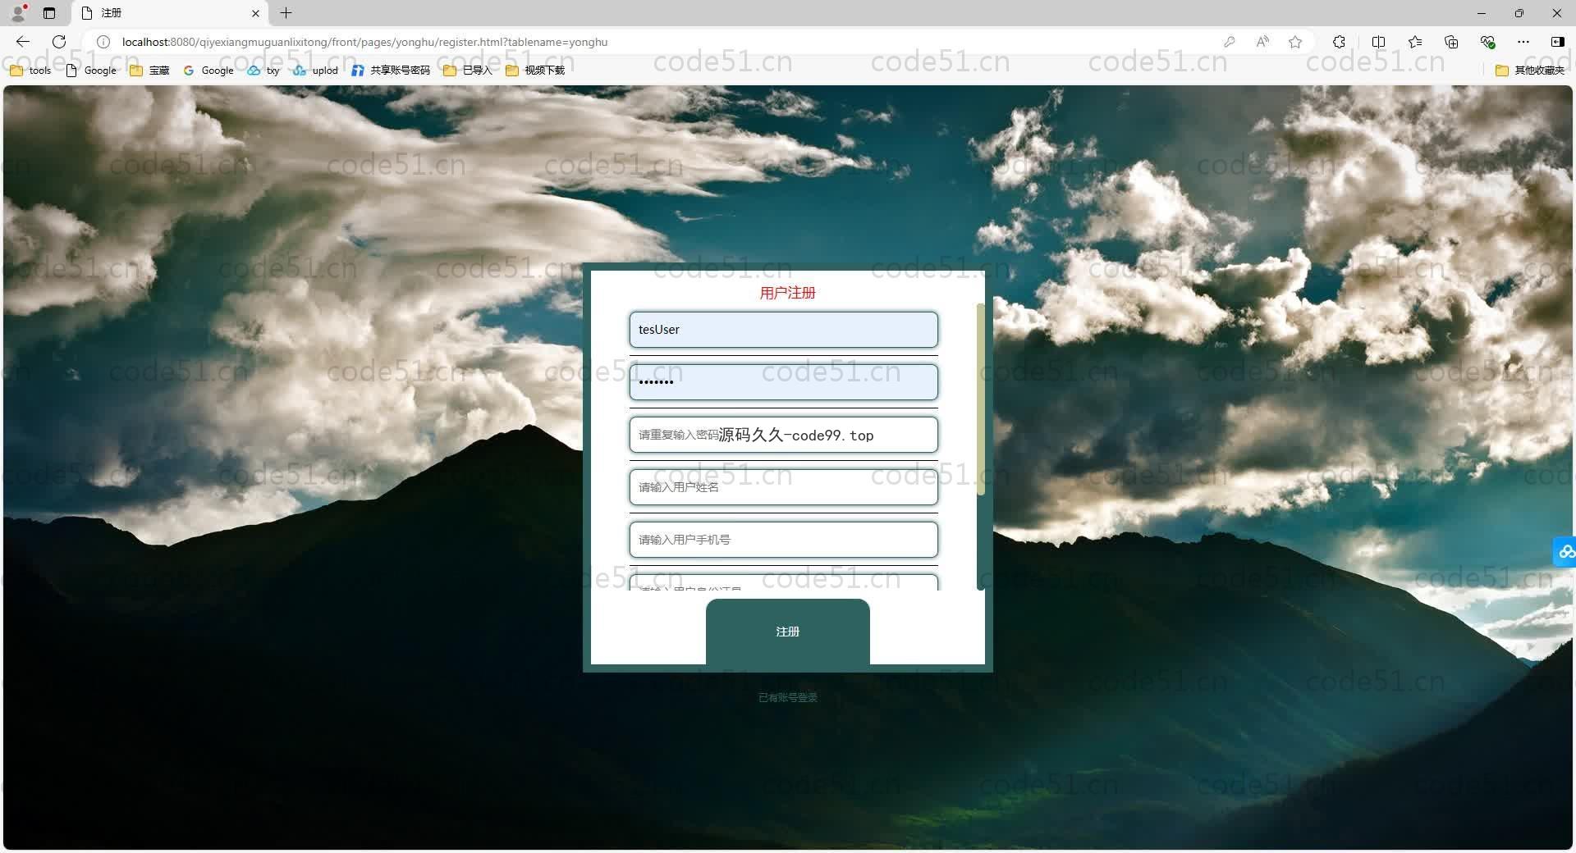Reload the current page
Screen dimensions: 1576x853
tap(59, 42)
